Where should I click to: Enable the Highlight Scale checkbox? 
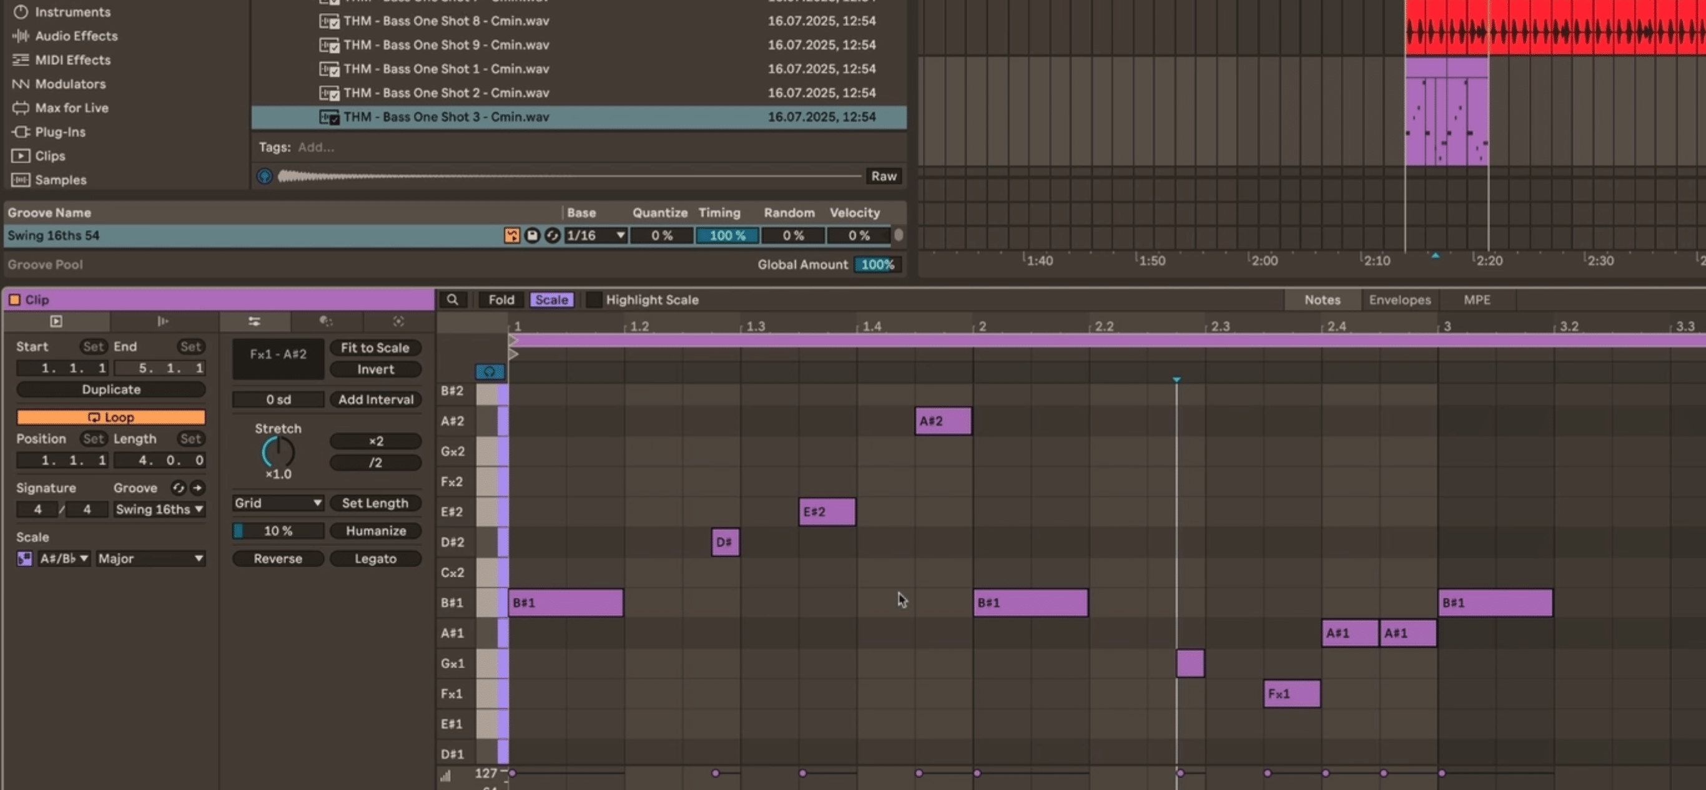point(593,299)
